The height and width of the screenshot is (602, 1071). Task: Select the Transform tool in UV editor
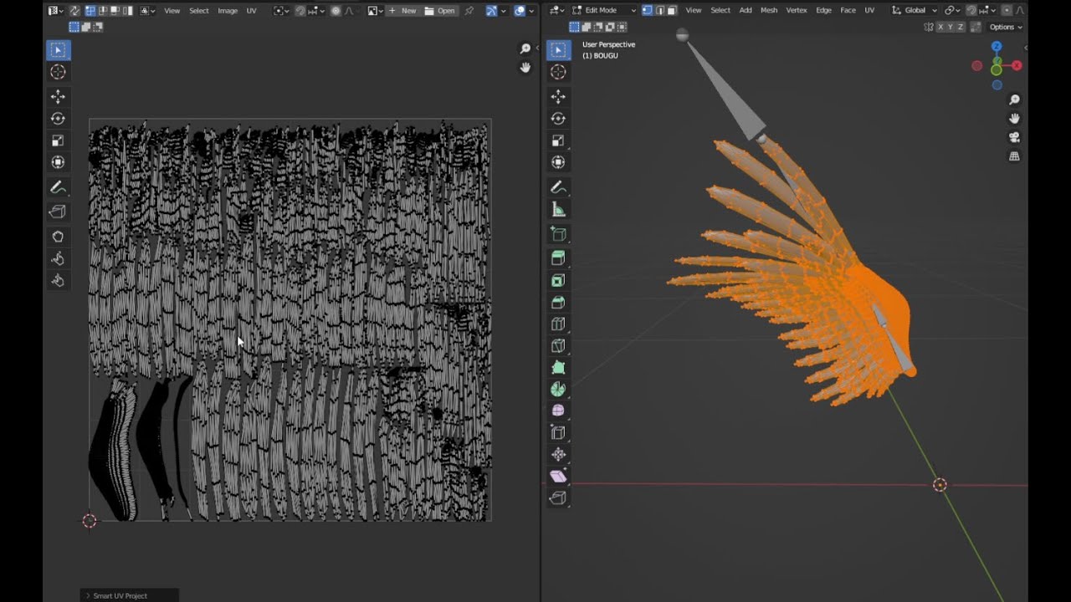[x=58, y=162]
